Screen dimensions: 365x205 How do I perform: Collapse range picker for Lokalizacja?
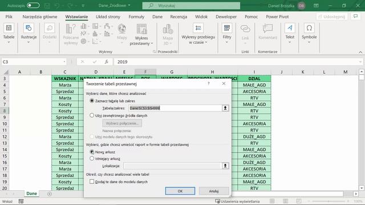[x=225, y=166]
